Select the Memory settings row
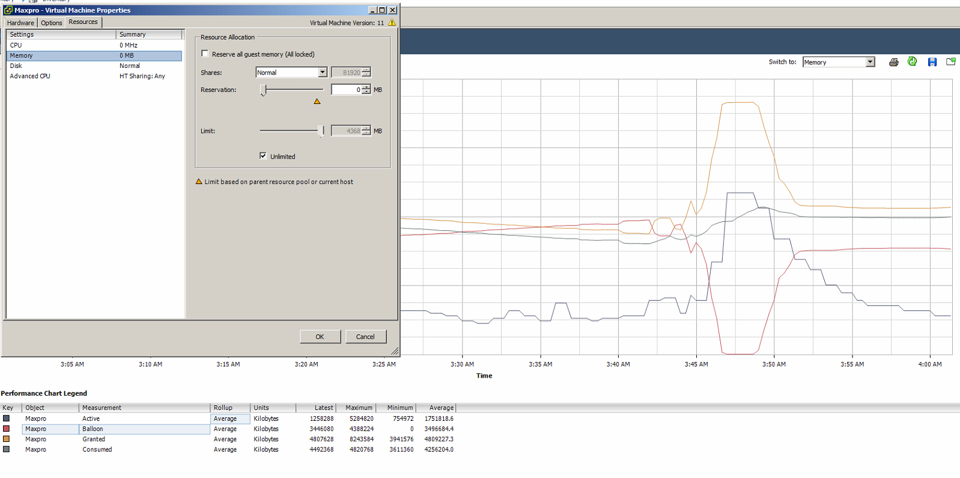This screenshot has width=960, height=478. (x=94, y=55)
